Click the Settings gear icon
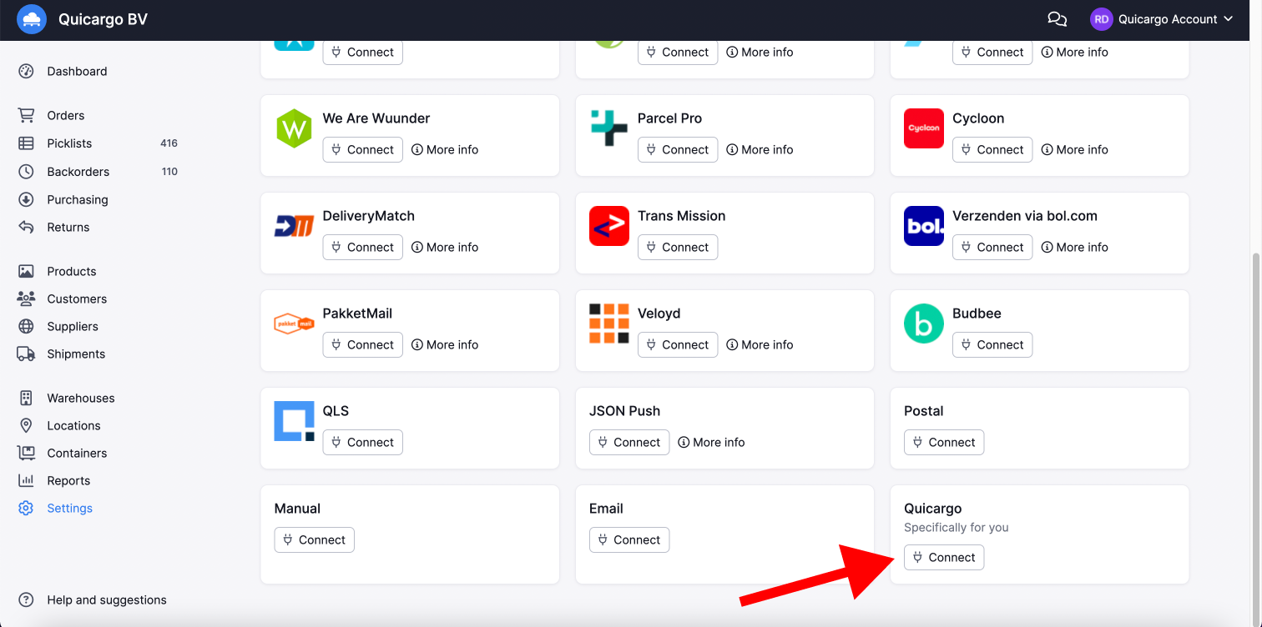The image size is (1262, 627). click(x=26, y=508)
